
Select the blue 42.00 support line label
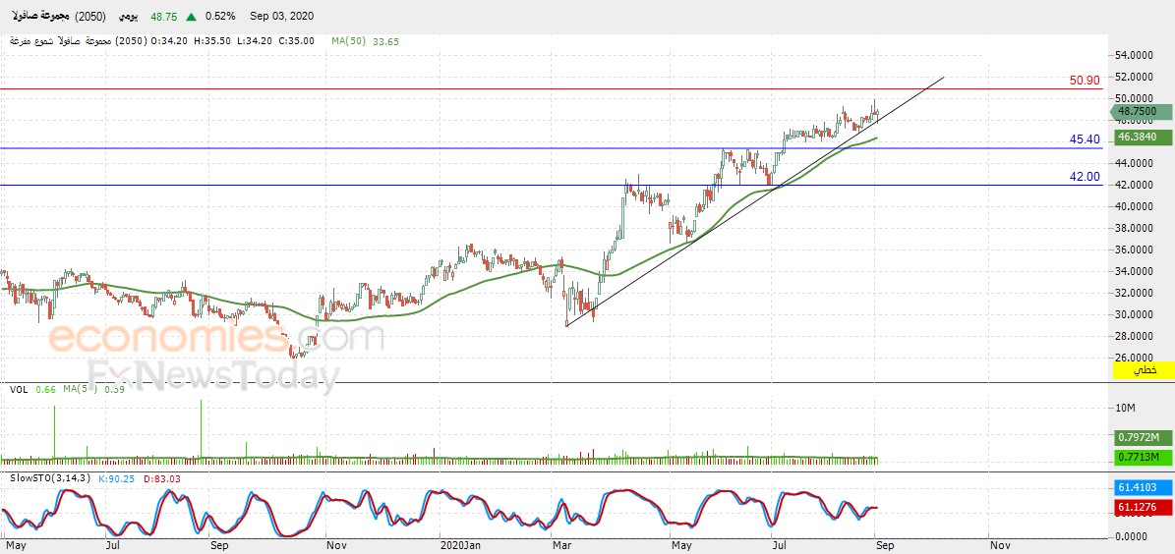1084,177
